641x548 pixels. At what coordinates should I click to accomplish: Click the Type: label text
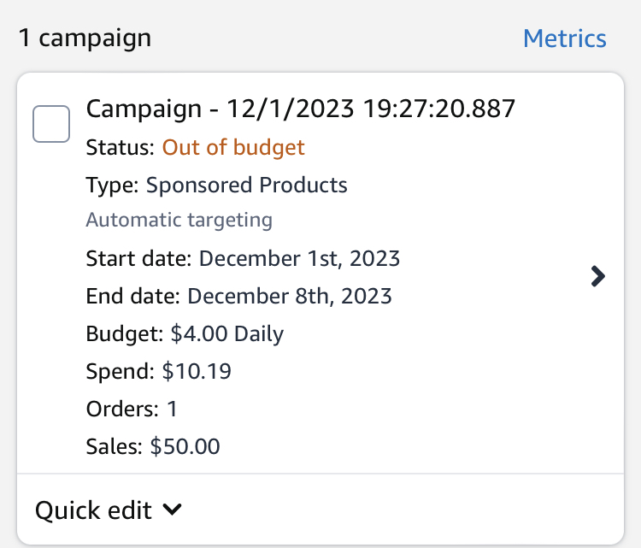pyautogui.click(x=113, y=186)
